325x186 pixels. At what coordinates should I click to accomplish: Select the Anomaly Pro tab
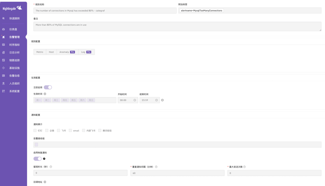(x=67, y=52)
